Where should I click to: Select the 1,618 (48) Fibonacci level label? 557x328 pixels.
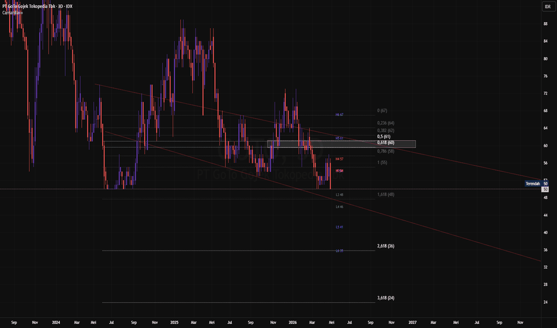click(386, 194)
